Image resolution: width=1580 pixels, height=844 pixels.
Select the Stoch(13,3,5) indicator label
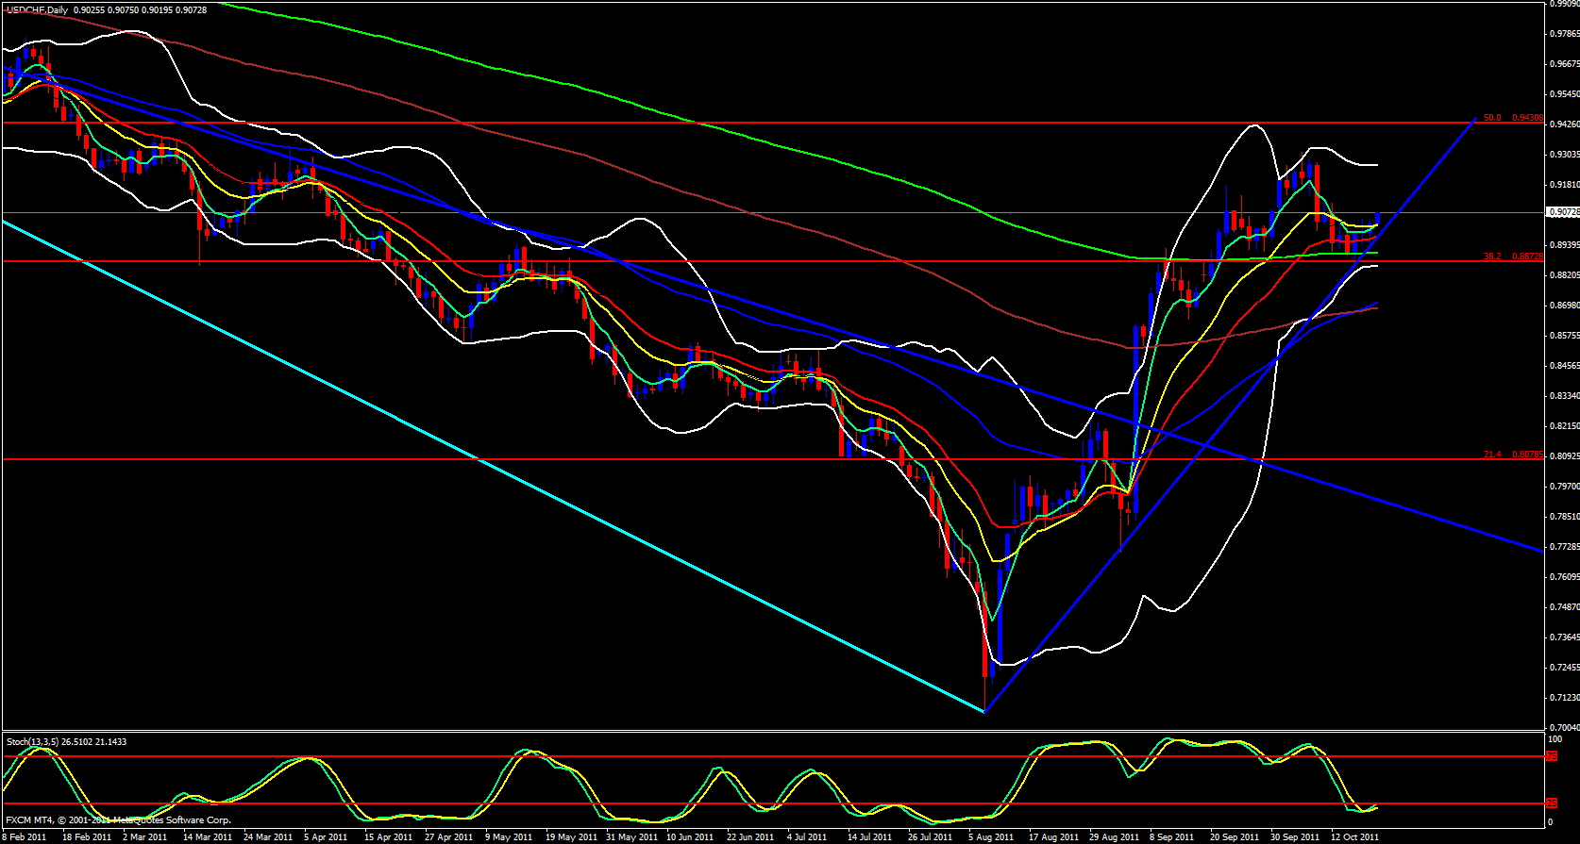point(66,741)
